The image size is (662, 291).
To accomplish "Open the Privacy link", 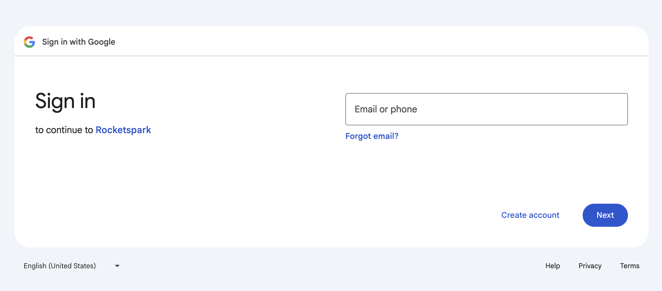I will pos(590,266).
